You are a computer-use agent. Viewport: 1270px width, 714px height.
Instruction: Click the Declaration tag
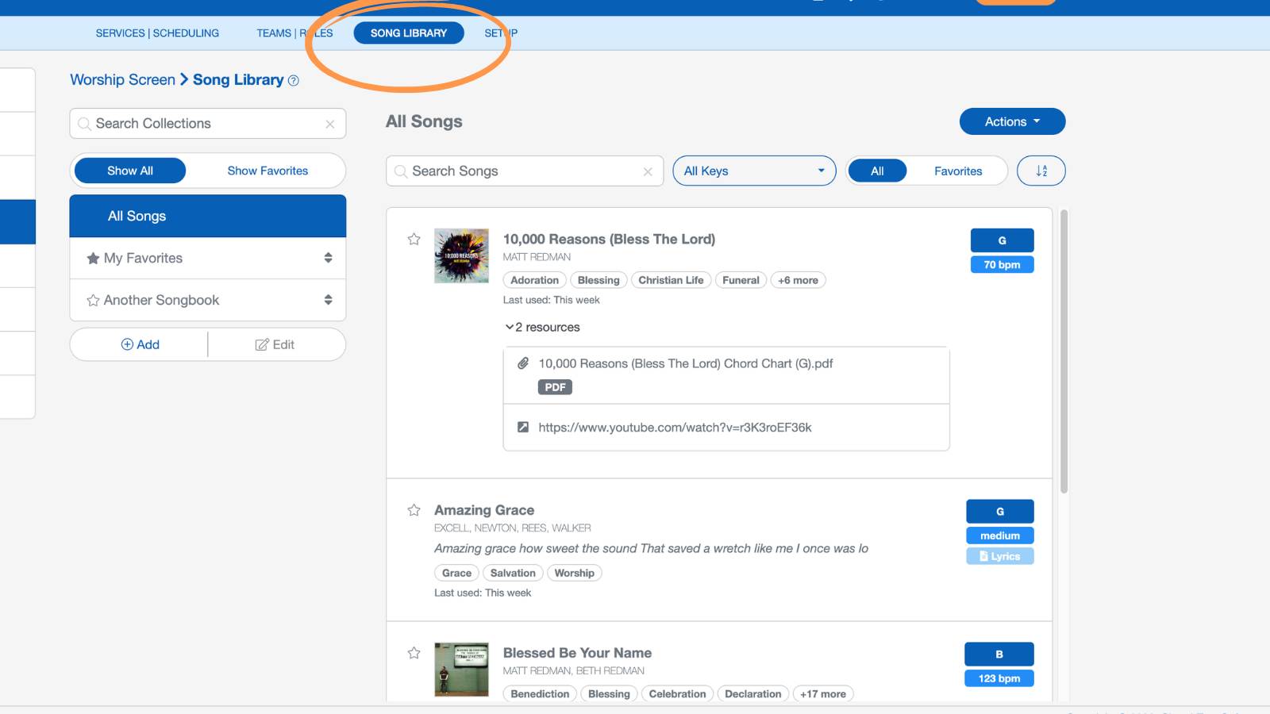[x=752, y=693]
